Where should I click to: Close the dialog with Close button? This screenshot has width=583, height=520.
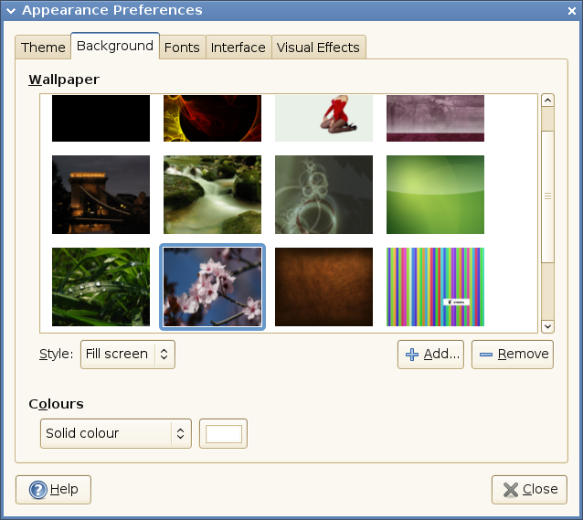[529, 490]
